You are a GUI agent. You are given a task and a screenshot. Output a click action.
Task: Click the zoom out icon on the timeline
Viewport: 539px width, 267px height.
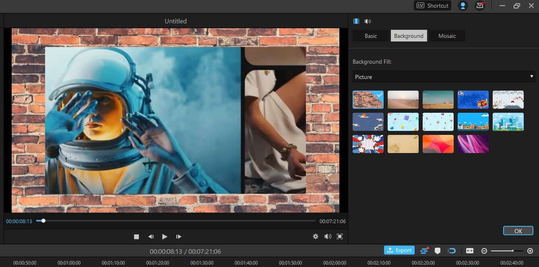click(484, 250)
